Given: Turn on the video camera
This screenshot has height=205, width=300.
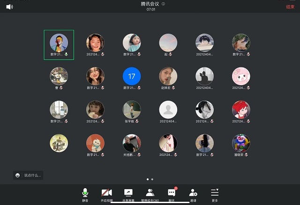Looking at the screenshot, I should point(107,194).
